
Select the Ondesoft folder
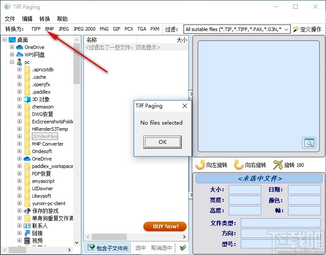point(42,151)
